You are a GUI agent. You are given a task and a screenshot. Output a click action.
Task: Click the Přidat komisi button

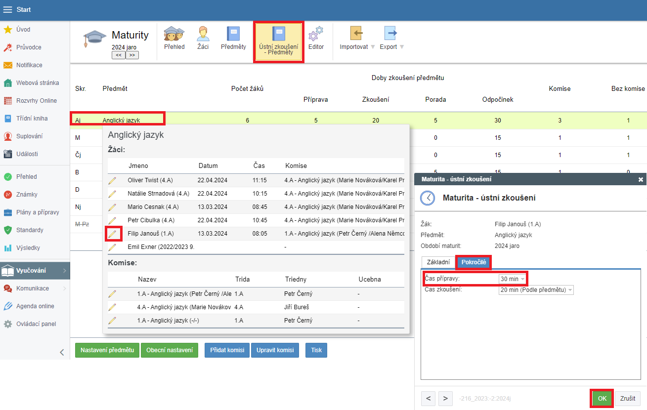pyautogui.click(x=227, y=350)
